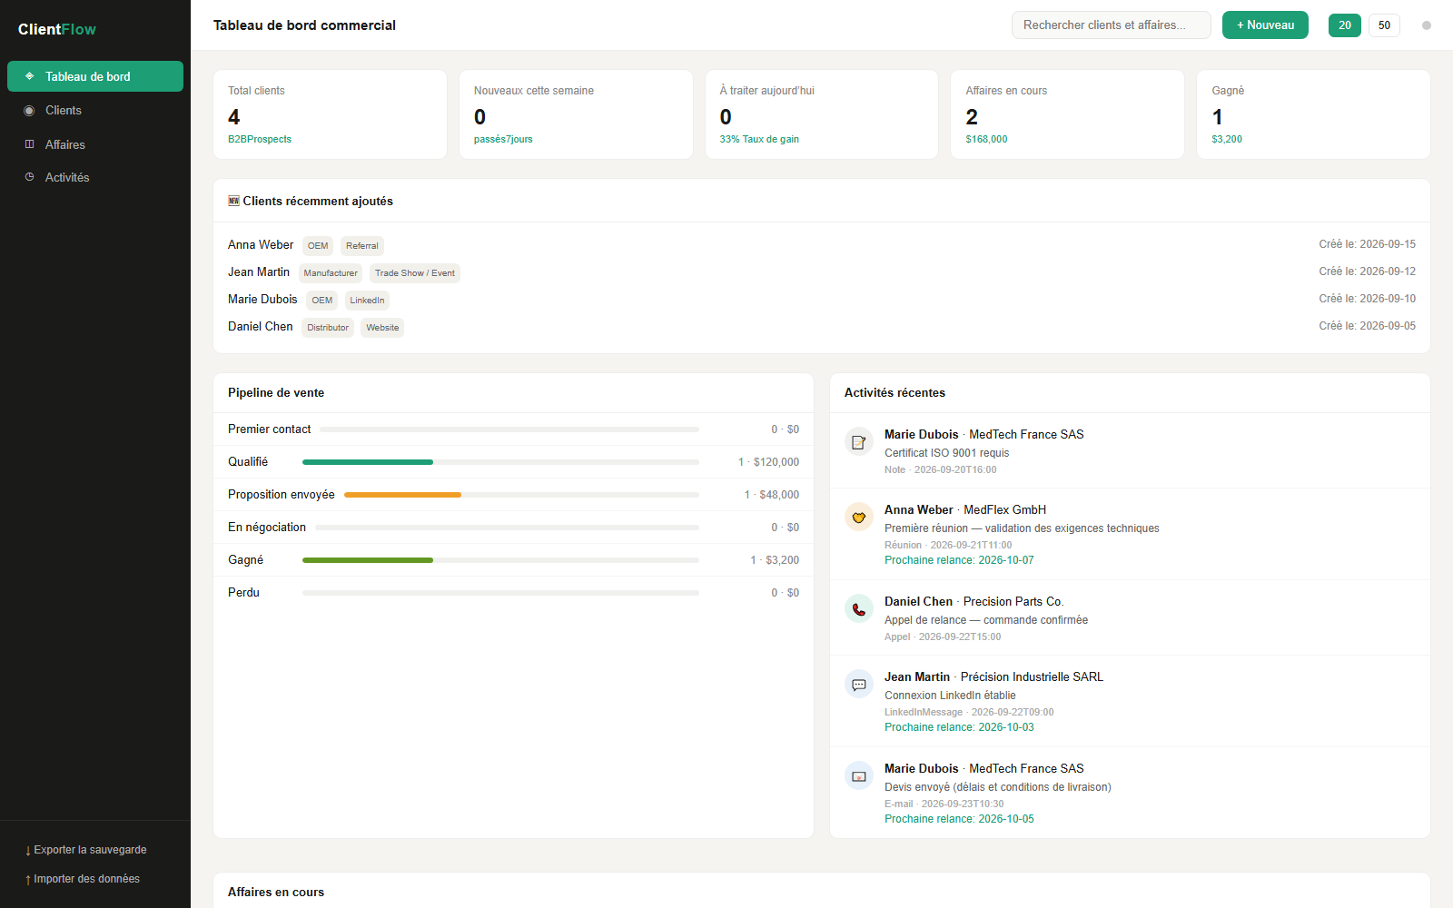This screenshot has width=1453, height=908.
Task: Click the Referral tag for Anna Weber
Action: 362,246
